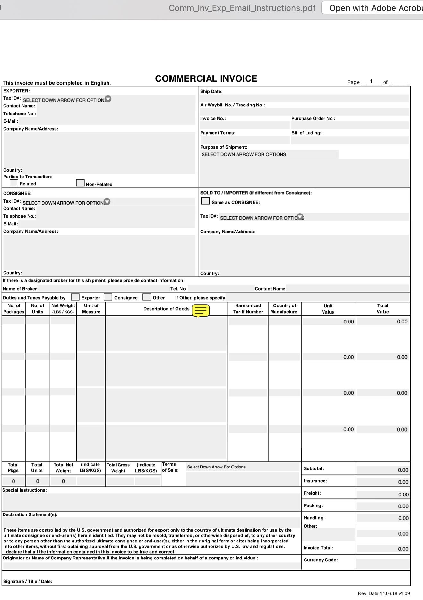
Task: Open Consignee Tax ID dropdown arrow
Action: 107,202
